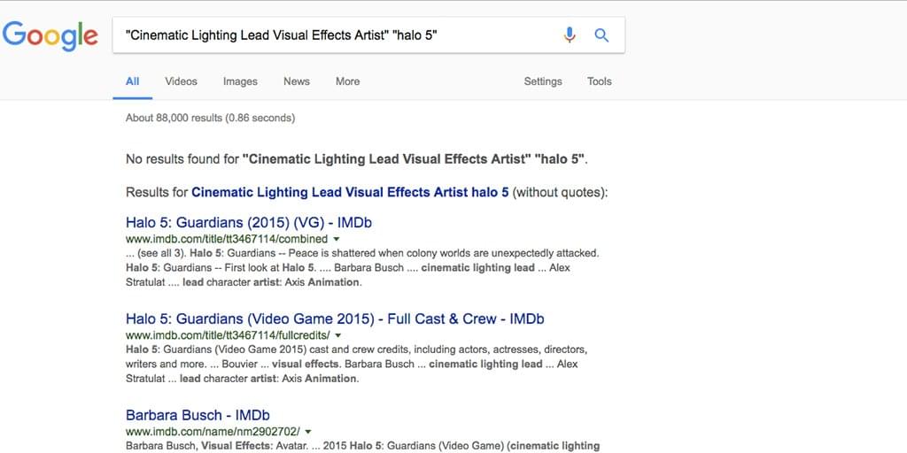Start voice search with microphone icon

(570, 35)
